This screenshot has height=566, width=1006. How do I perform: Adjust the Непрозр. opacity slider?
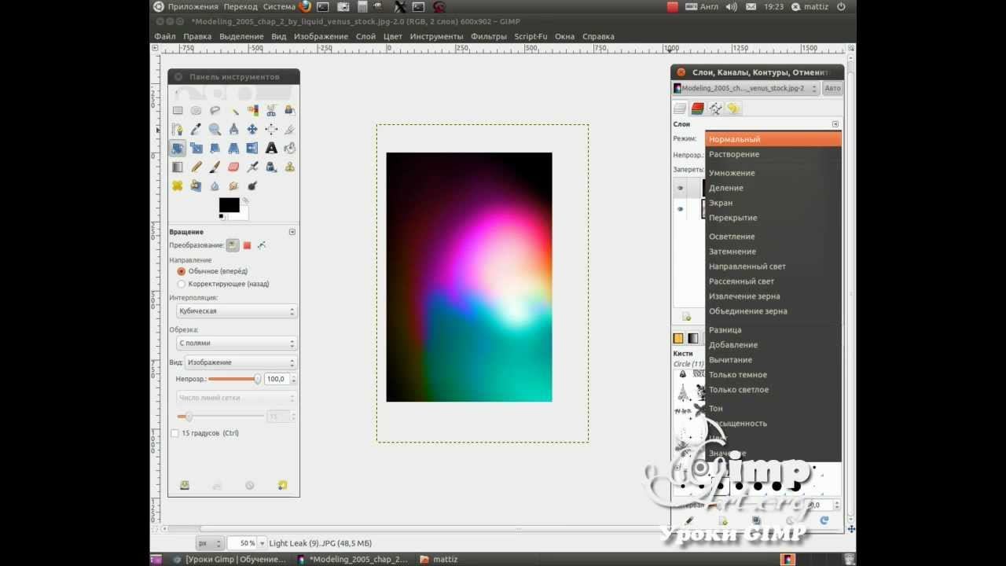point(234,379)
